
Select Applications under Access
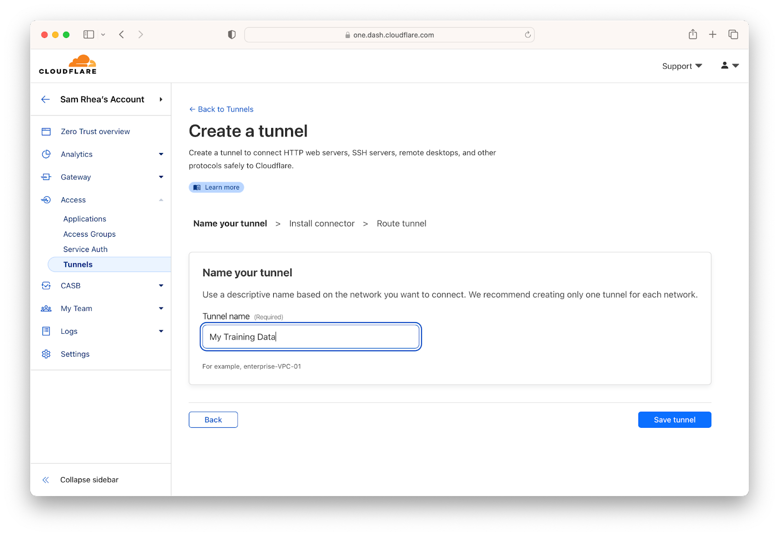tap(85, 219)
